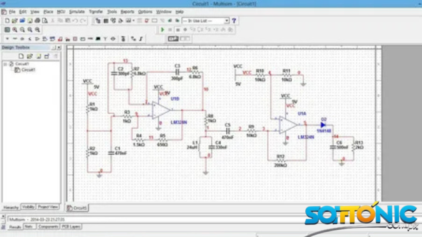Run the Electrical Rules Check icon

point(147,21)
